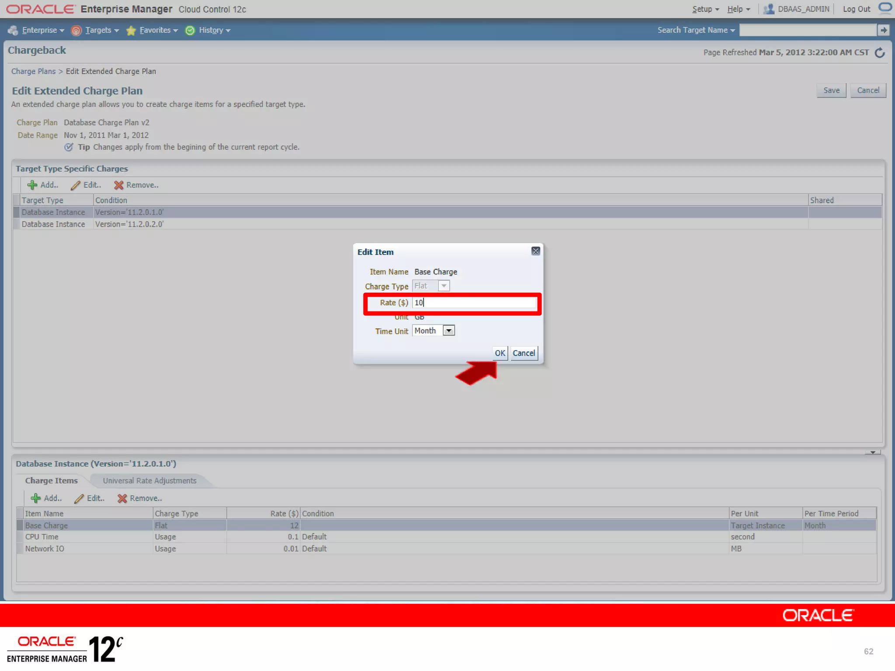Click the Charge Plans breadcrumb link

(x=33, y=71)
